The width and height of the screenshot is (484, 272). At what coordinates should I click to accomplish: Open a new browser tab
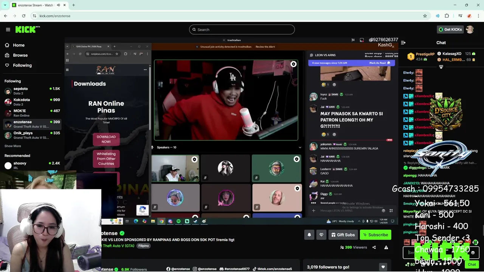point(73,5)
